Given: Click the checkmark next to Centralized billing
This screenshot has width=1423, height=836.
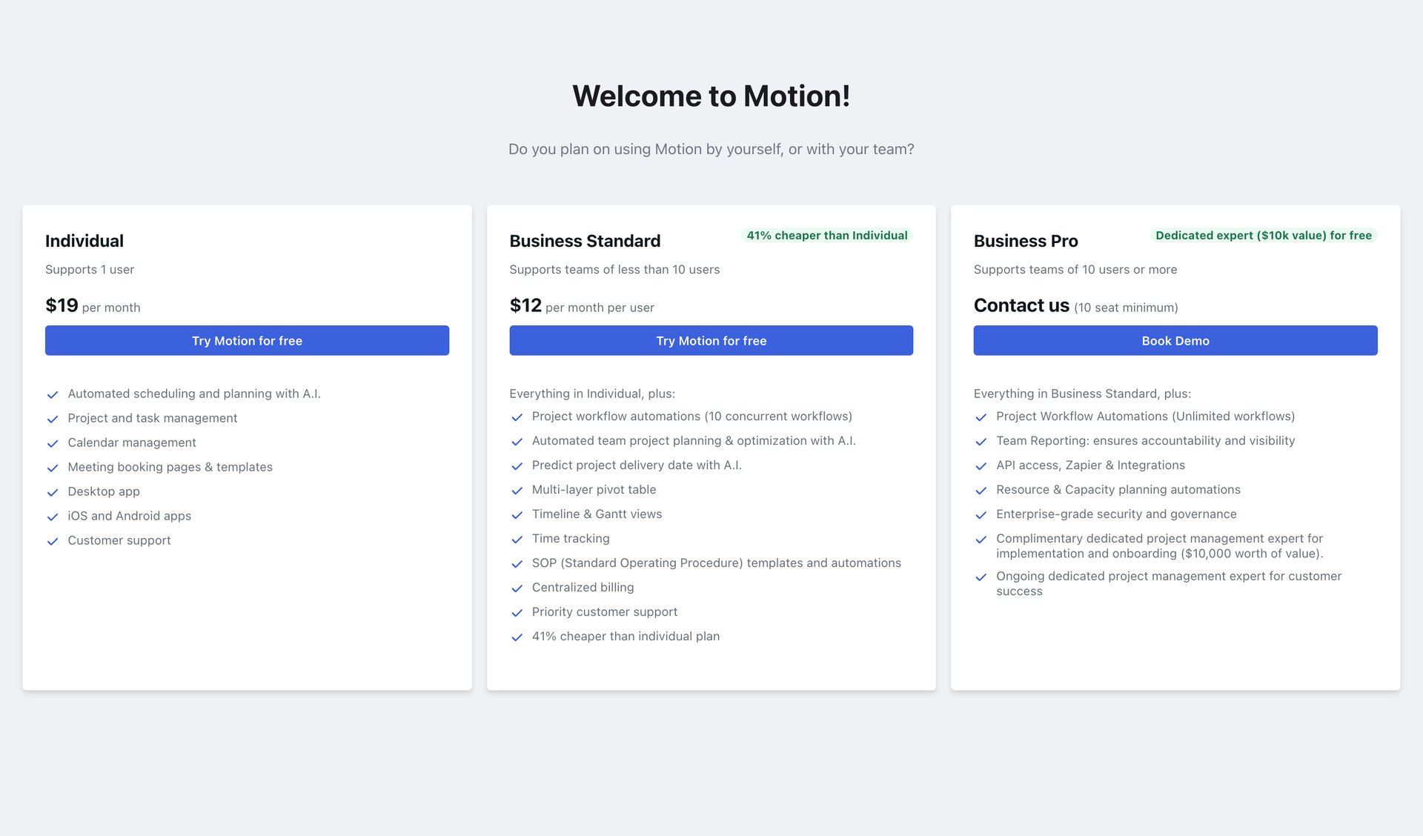Looking at the screenshot, I should 517,588.
